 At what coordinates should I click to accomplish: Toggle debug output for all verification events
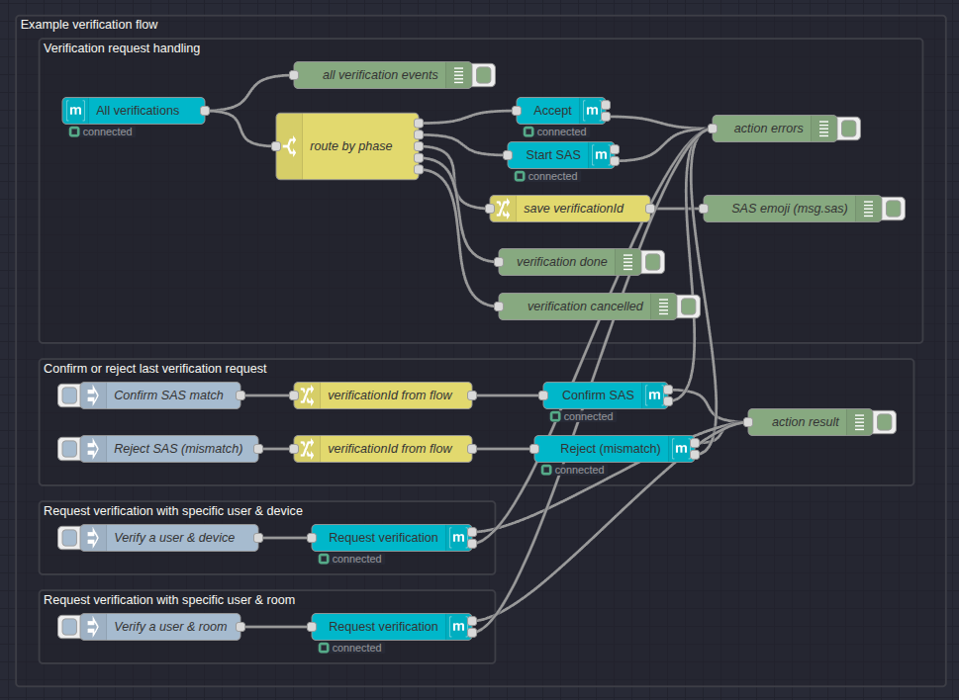pos(484,75)
